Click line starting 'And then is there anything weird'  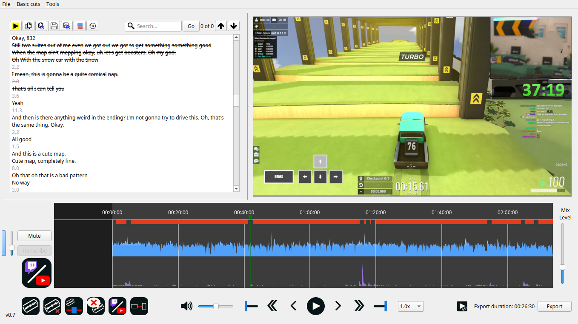[x=118, y=121]
